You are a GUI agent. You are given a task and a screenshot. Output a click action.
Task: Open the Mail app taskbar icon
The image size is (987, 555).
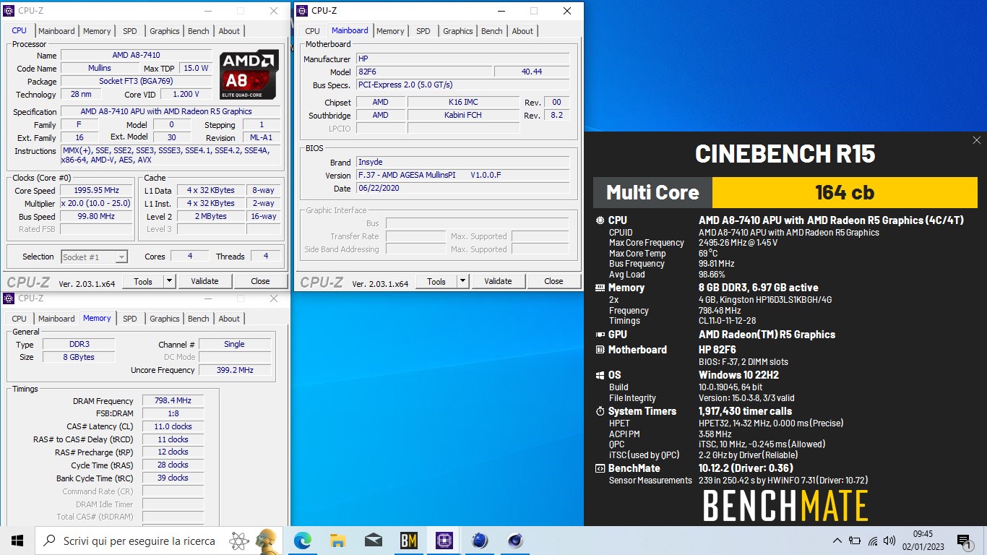click(373, 541)
